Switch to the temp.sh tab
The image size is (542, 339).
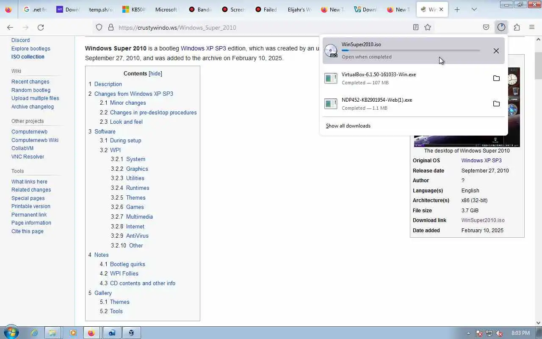click(101, 9)
